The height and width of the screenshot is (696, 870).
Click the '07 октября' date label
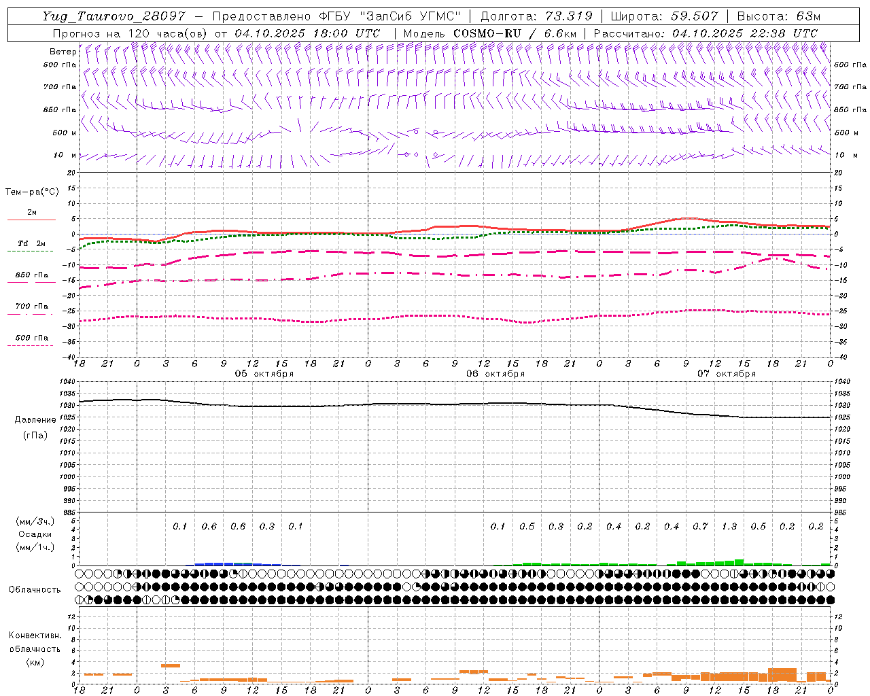[x=727, y=374]
